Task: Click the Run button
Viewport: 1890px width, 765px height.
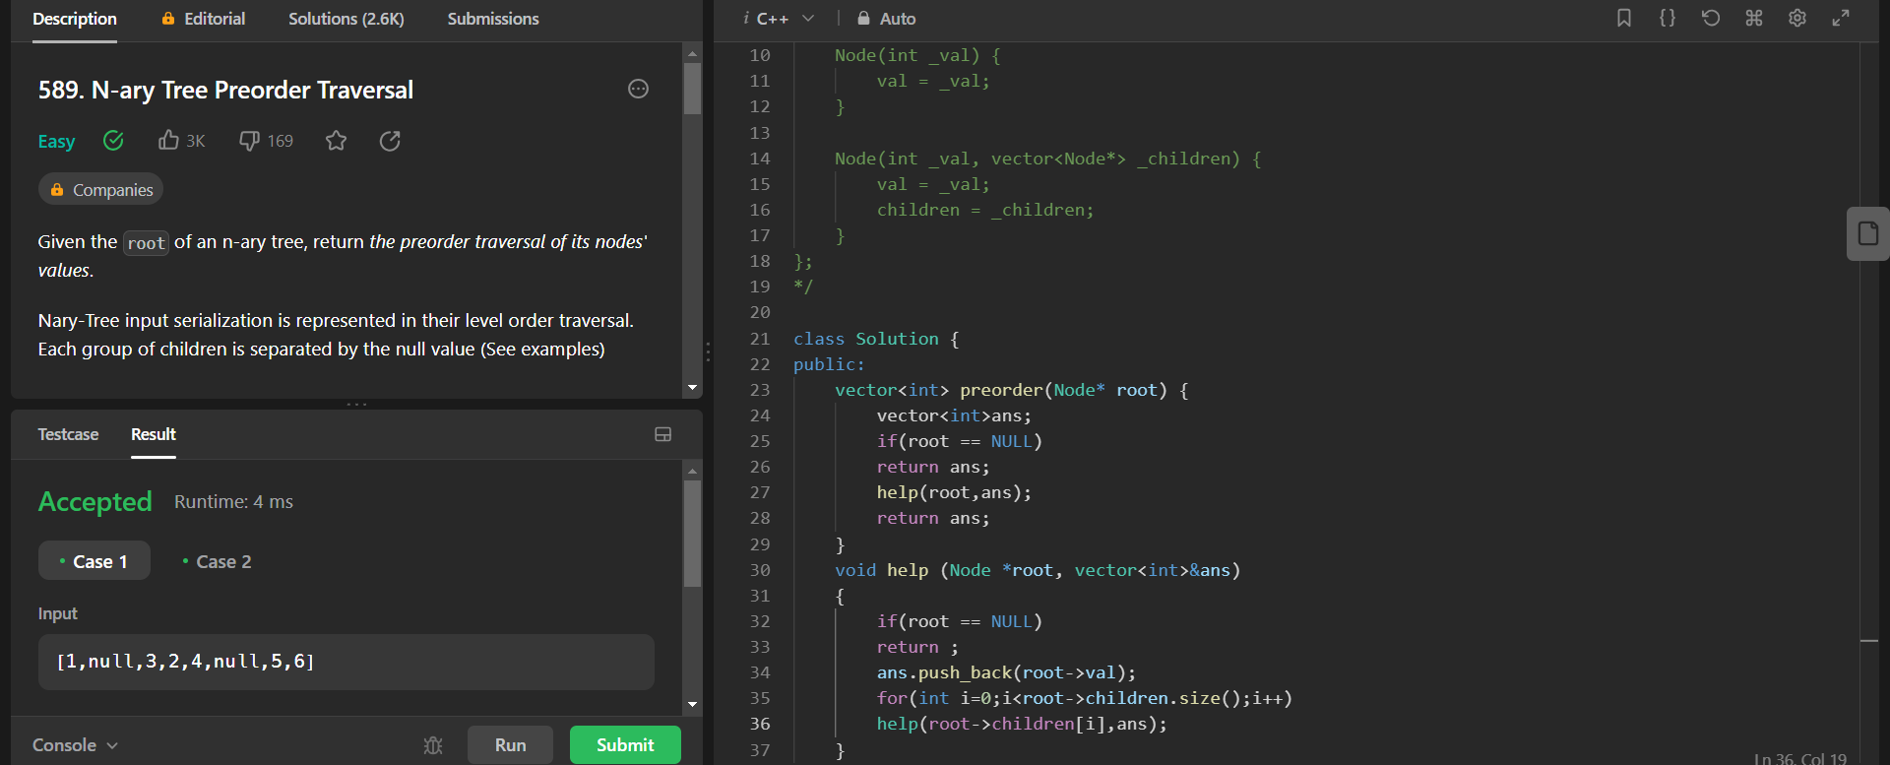Action: coord(510,745)
